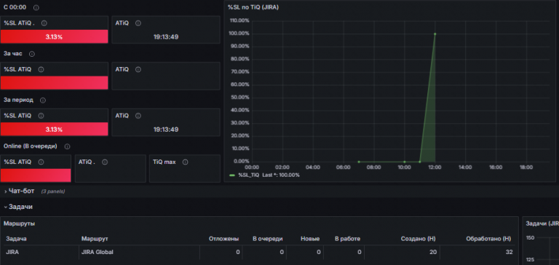The image size is (559, 265).
Task: Click the empty red %SL bar under За час
Action: (x=54, y=83)
